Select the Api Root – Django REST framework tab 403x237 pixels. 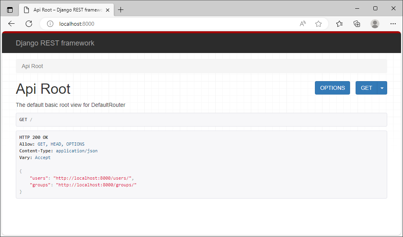pyautogui.click(x=66, y=10)
